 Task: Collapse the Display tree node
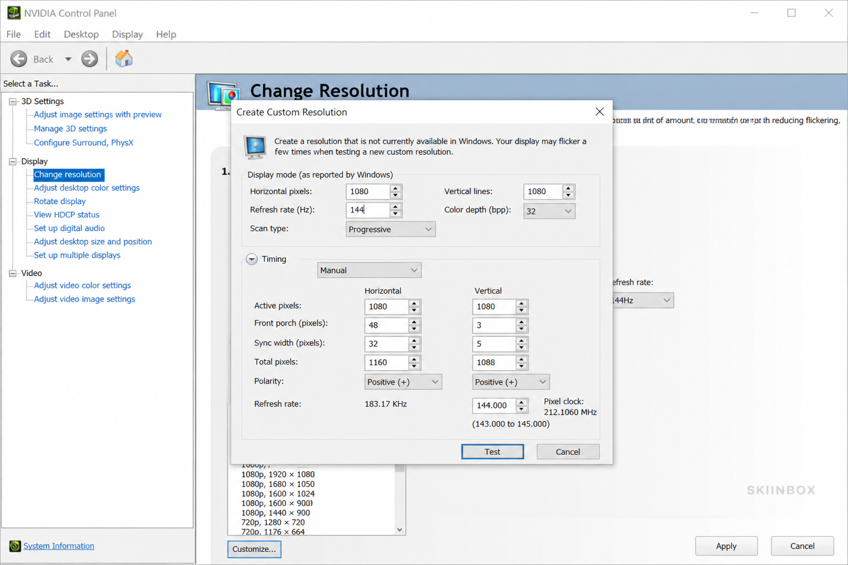13,161
